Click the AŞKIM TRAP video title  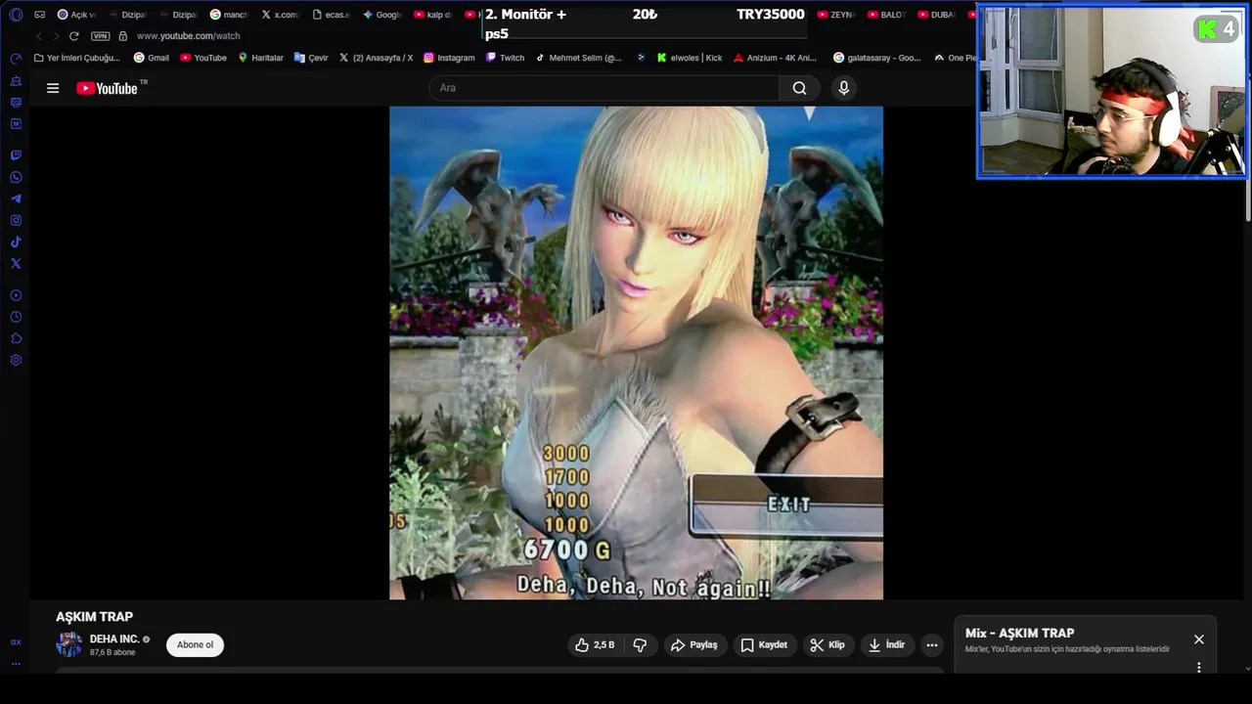(x=94, y=617)
